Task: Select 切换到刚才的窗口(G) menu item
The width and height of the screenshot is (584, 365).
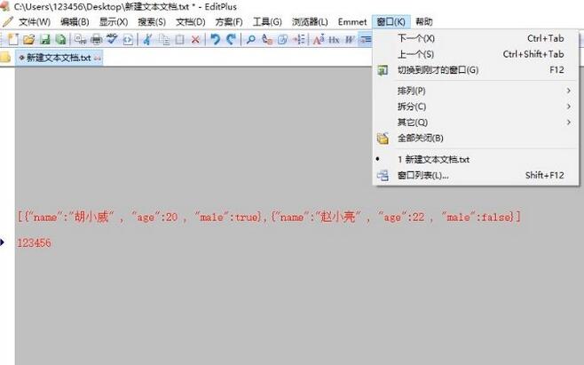Action: click(437, 70)
